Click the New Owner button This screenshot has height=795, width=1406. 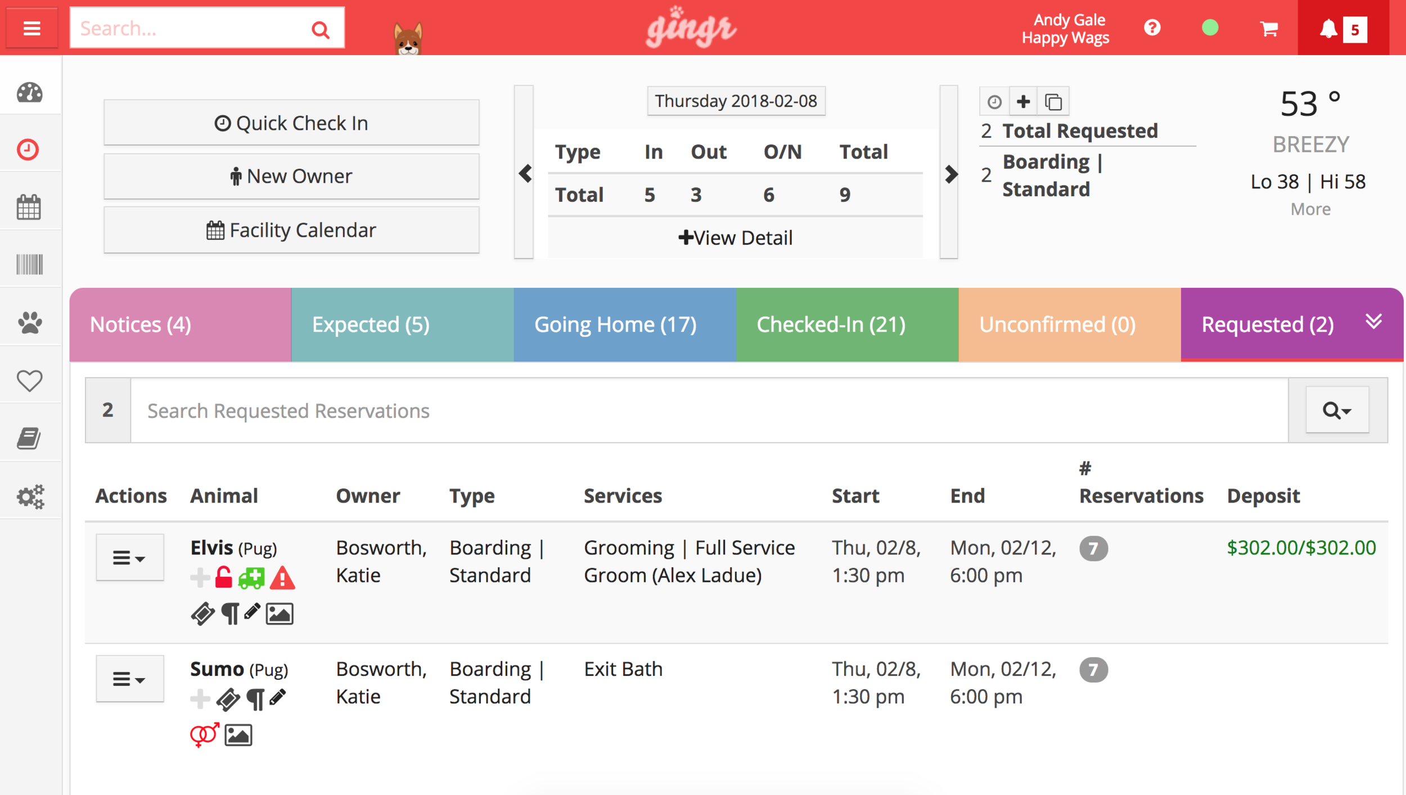tap(291, 176)
